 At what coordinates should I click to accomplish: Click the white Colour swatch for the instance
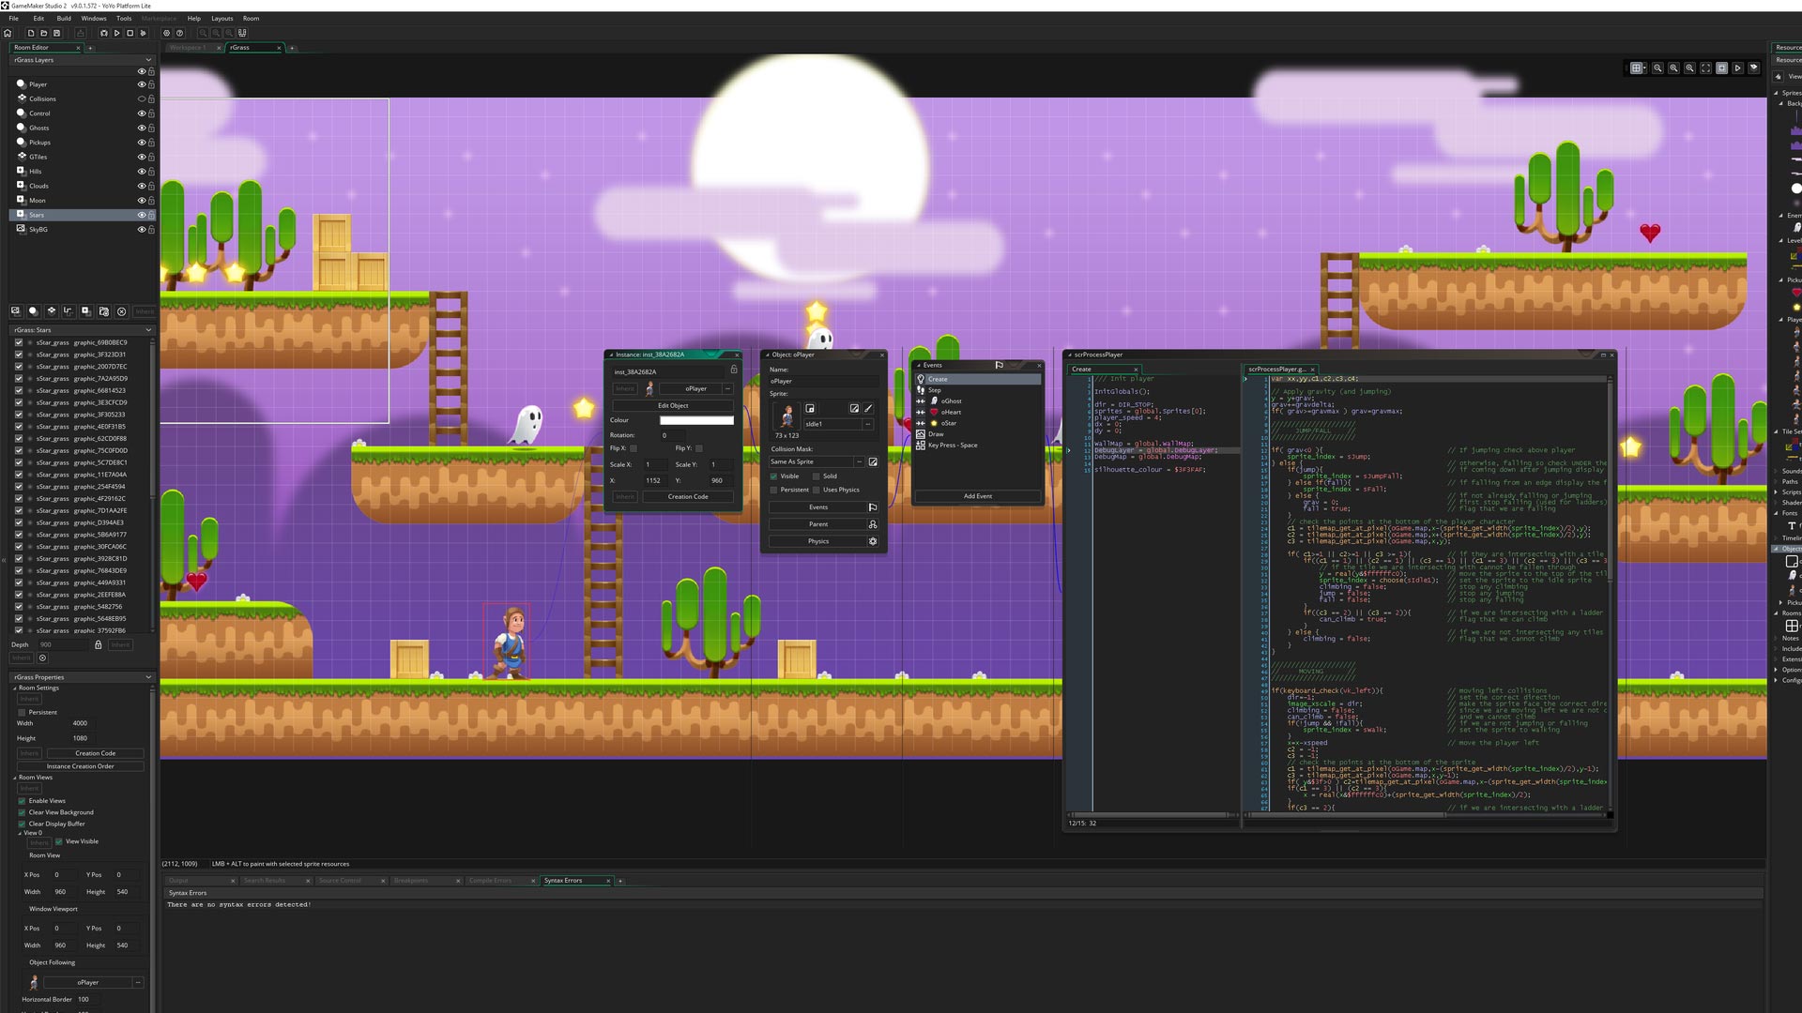pyautogui.click(x=696, y=420)
